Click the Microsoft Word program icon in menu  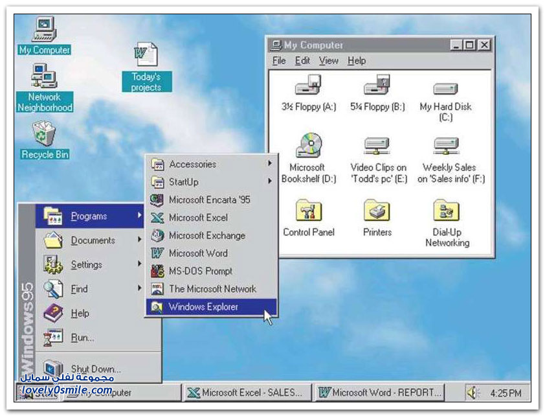tap(157, 253)
